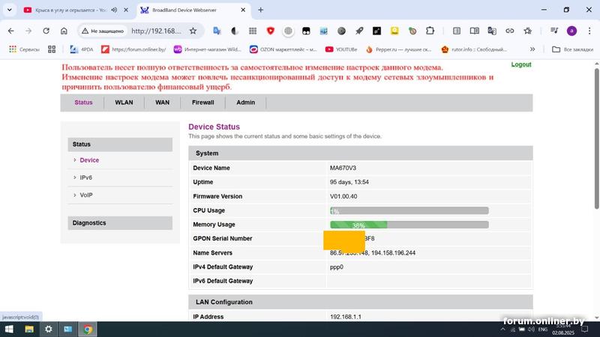Open the Admin menu tab

(246, 103)
